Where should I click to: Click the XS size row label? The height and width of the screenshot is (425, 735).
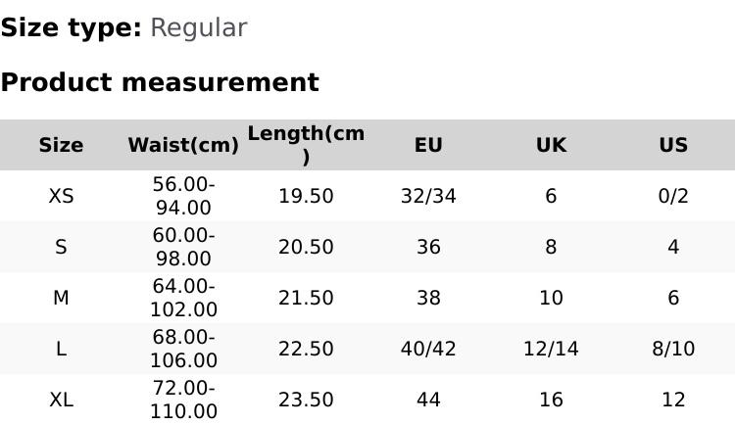(x=61, y=196)
